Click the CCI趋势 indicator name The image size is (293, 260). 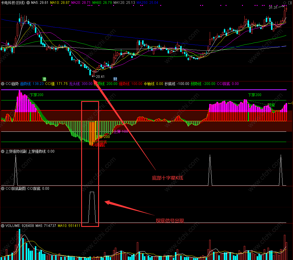click(x=12, y=84)
